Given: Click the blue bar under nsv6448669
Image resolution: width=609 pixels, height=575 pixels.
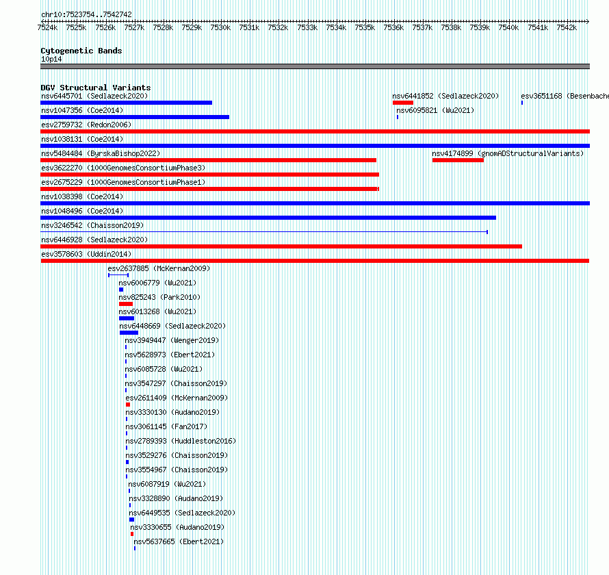Looking at the screenshot, I should 129,333.
